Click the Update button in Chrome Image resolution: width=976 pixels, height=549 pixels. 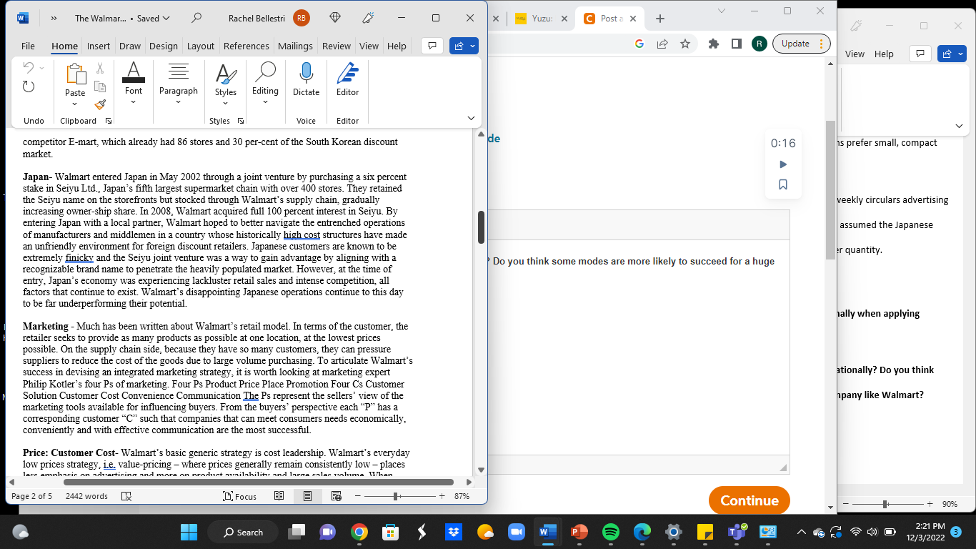click(x=795, y=43)
